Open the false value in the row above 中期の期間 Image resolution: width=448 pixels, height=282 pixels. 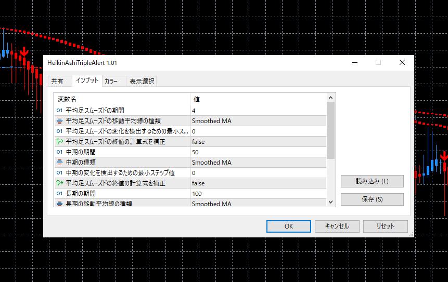pos(258,141)
